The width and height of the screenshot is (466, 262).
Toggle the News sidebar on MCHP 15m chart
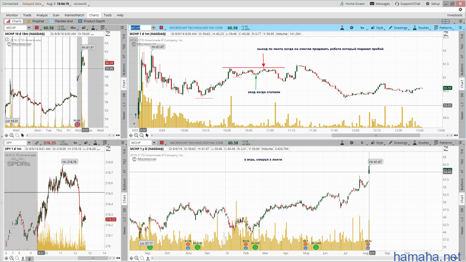click(x=124, y=115)
